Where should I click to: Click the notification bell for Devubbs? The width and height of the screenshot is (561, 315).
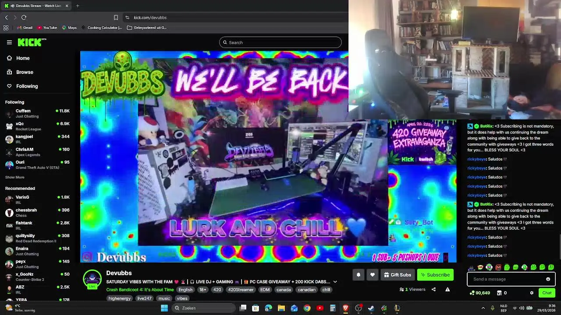click(x=358, y=275)
